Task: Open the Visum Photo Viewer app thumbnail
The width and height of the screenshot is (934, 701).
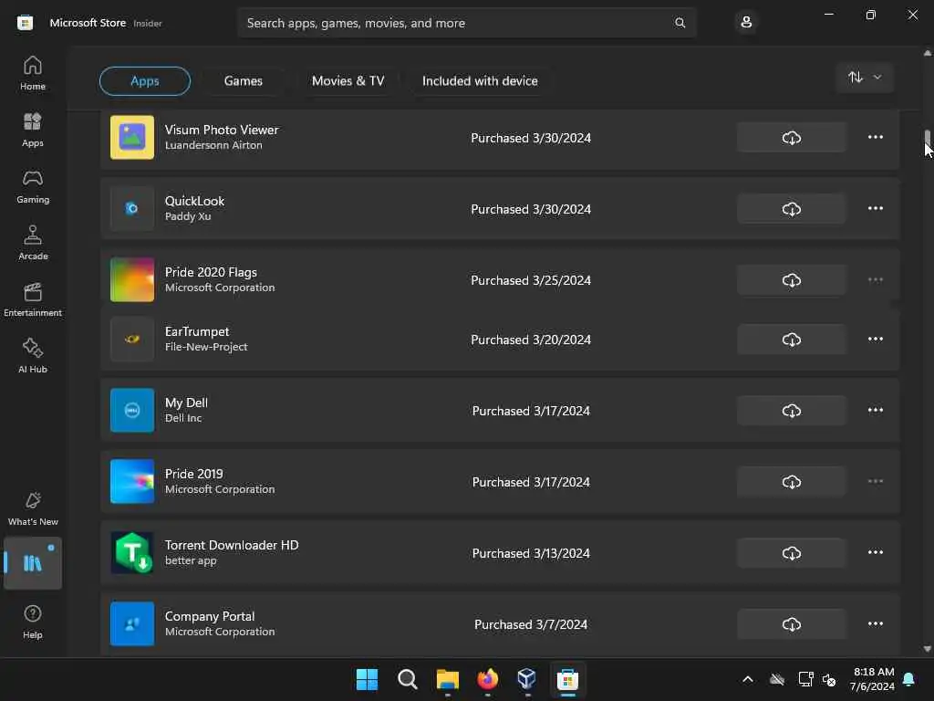Action: pos(132,138)
